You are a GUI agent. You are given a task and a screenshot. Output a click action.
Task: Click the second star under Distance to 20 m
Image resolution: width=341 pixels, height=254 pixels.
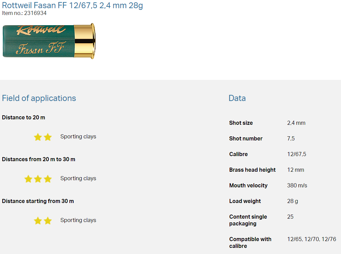tap(48, 137)
